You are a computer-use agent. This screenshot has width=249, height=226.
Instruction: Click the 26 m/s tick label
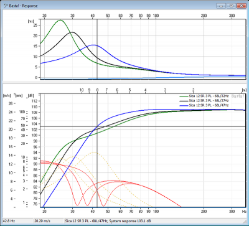11,103
